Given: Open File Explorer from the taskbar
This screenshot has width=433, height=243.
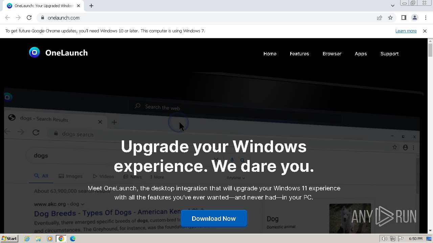Looking at the screenshot, I should coord(38,239).
